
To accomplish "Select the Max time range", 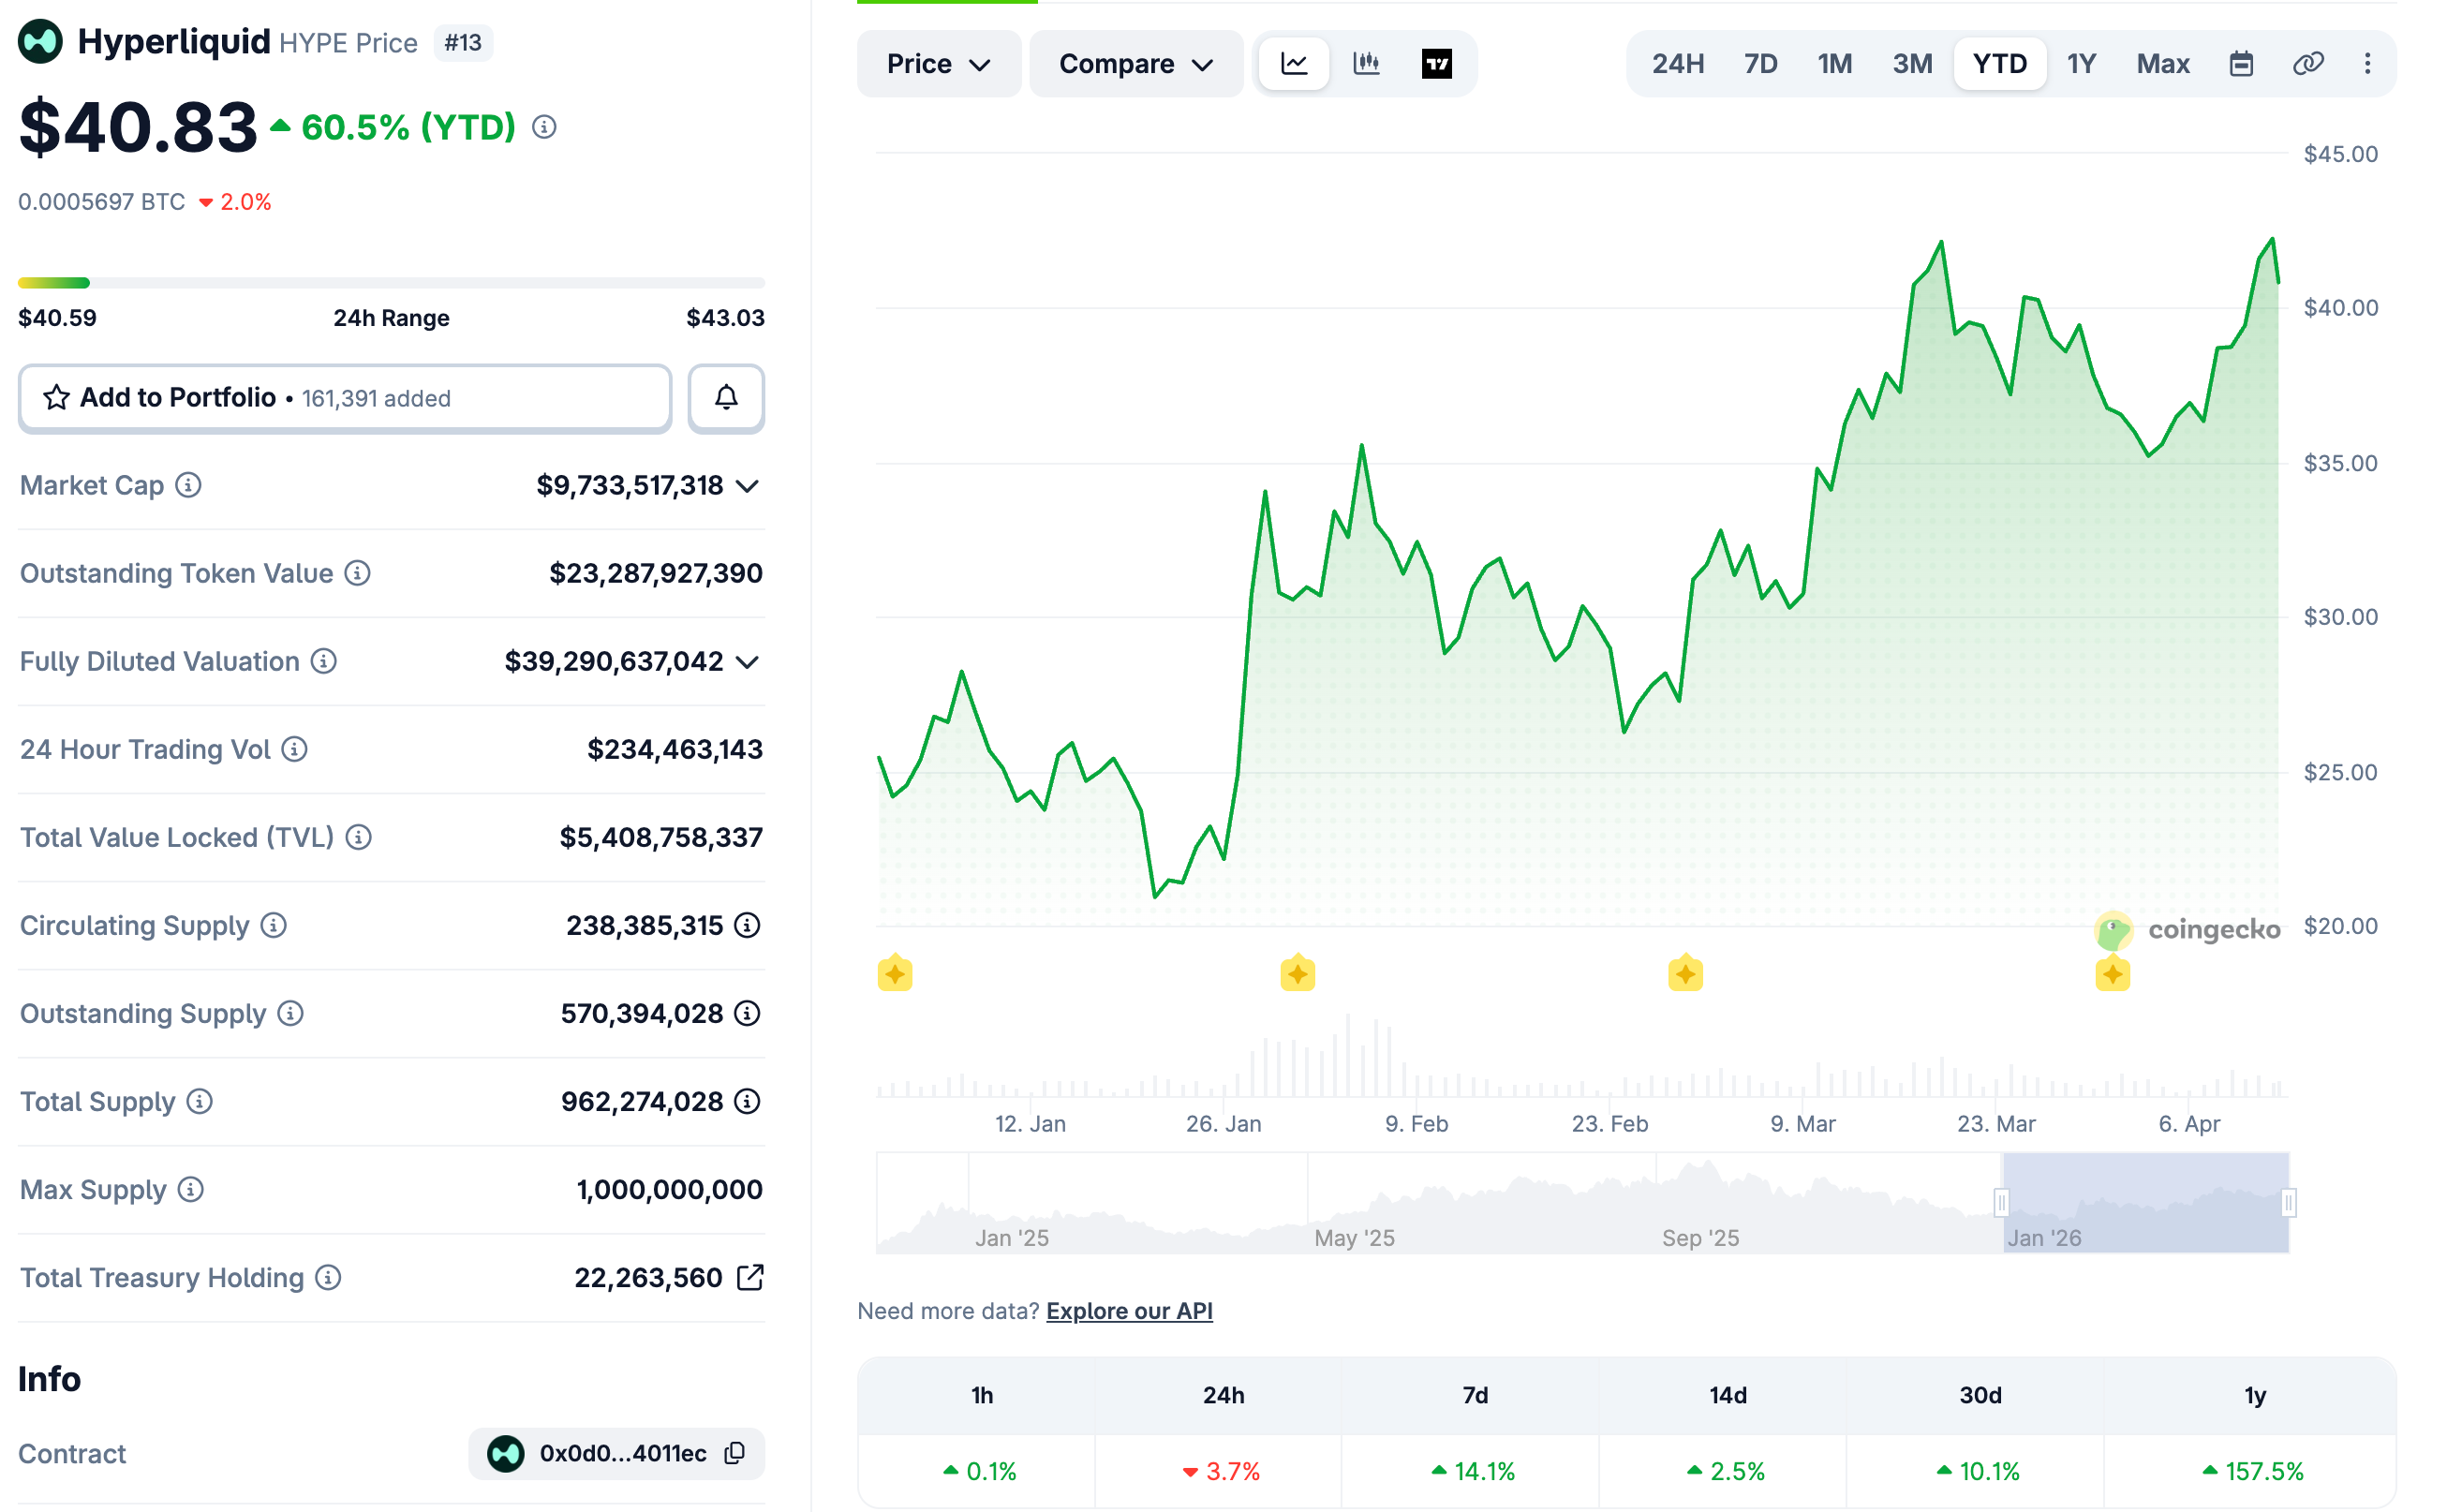I will [x=2162, y=64].
